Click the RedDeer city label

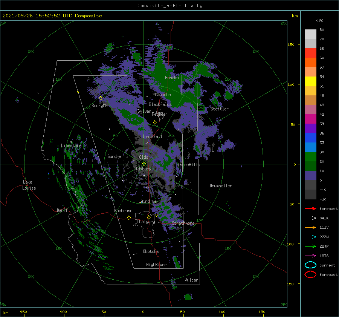click(x=160, y=114)
